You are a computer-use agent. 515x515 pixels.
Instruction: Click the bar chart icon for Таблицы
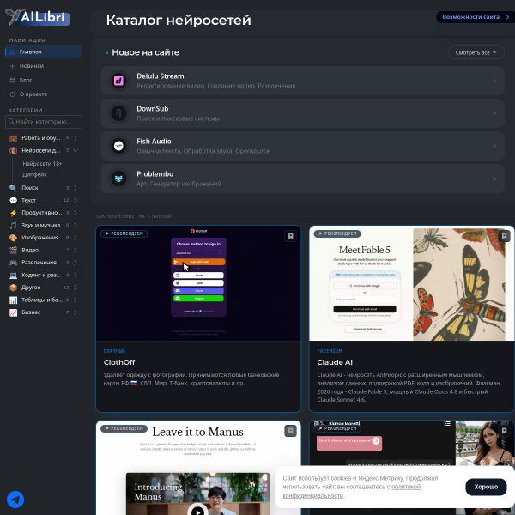pos(13,300)
